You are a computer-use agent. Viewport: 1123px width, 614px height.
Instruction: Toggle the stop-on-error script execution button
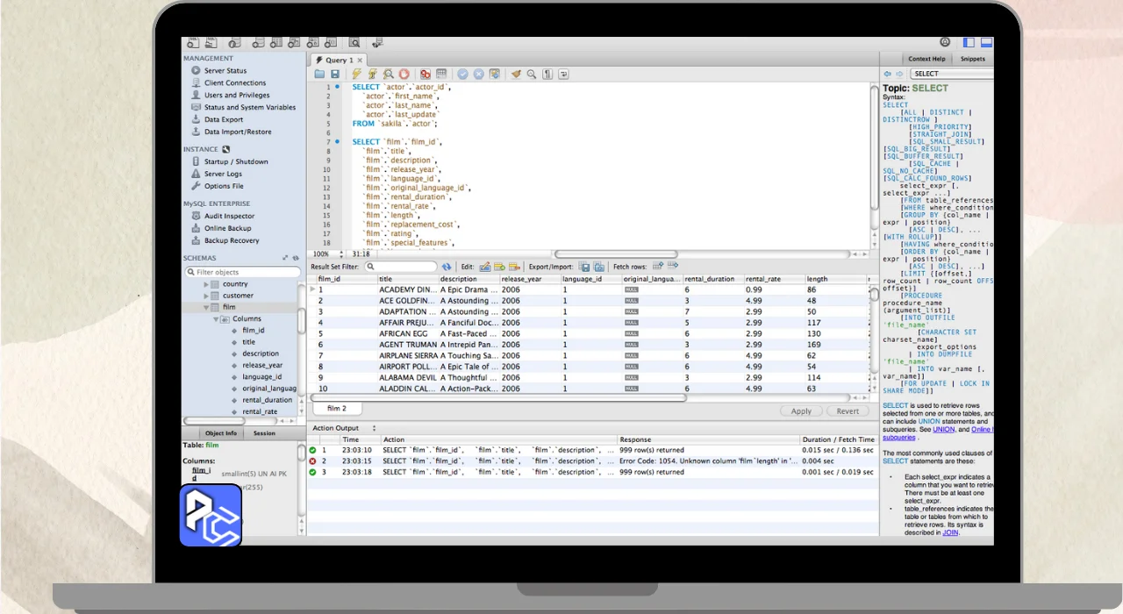(x=425, y=75)
